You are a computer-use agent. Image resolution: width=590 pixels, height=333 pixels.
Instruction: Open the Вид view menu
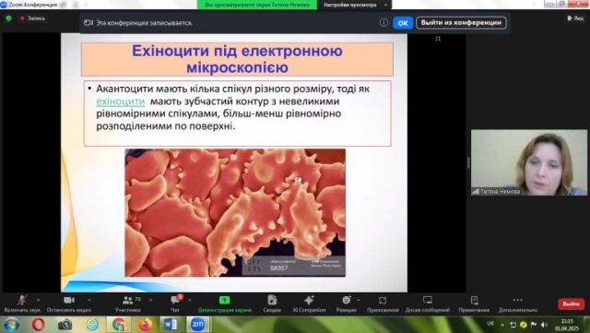point(575,18)
